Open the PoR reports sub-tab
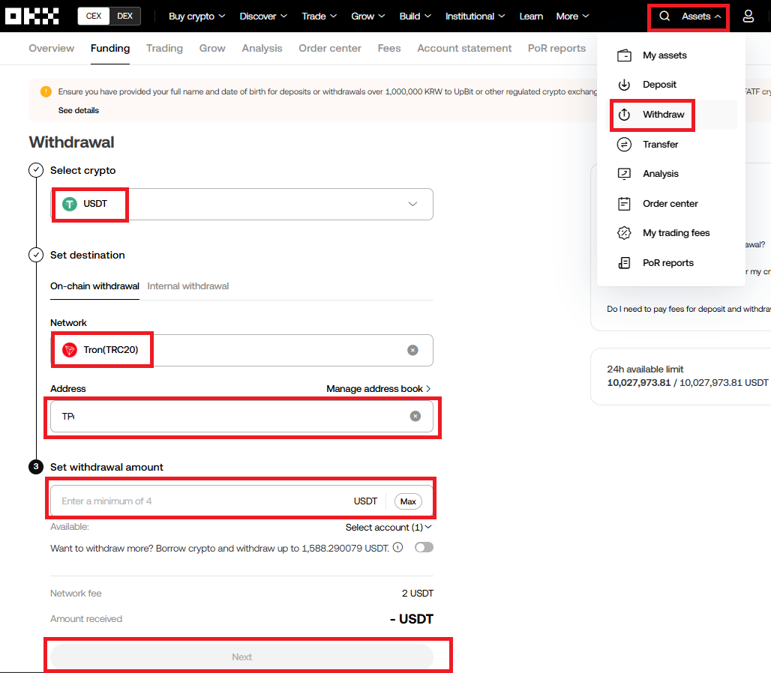 (557, 48)
